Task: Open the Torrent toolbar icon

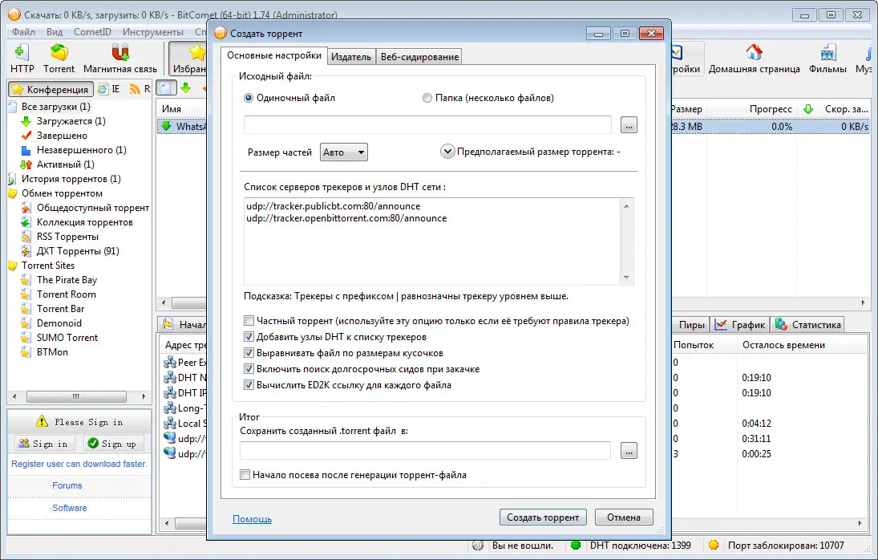Action: pyautogui.click(x=59, y=59)
